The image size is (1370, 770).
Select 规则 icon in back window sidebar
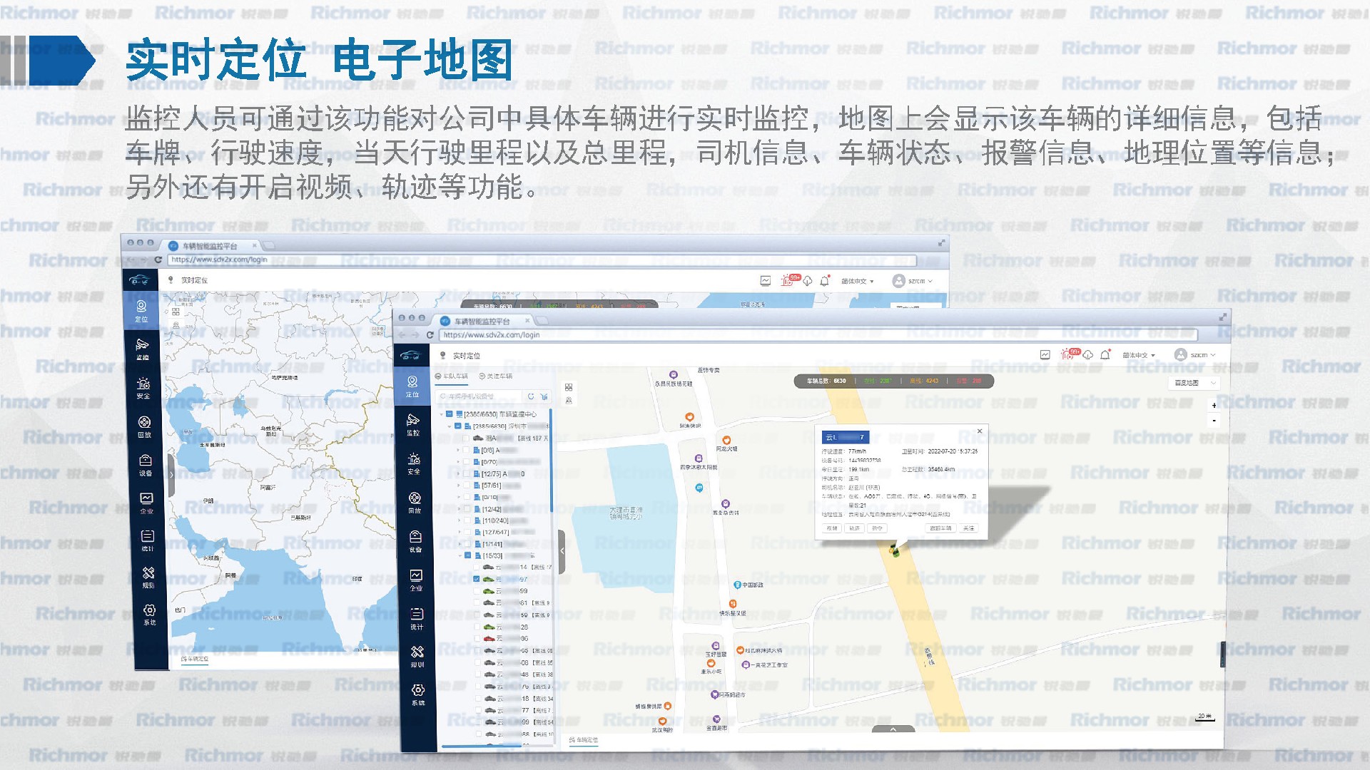click(148, 573)
